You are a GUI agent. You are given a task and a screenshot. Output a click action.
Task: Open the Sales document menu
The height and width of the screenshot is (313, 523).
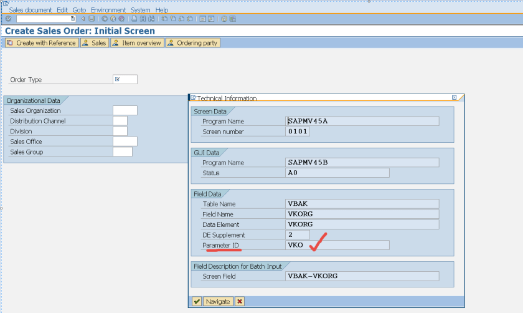pyautogui.click(x=30, y=10)
